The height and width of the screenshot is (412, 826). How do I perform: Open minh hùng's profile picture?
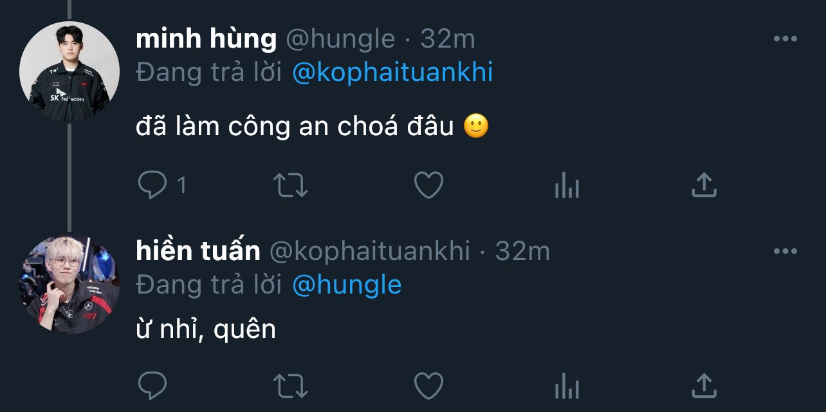pyautogui.click(x=69, y=71)
